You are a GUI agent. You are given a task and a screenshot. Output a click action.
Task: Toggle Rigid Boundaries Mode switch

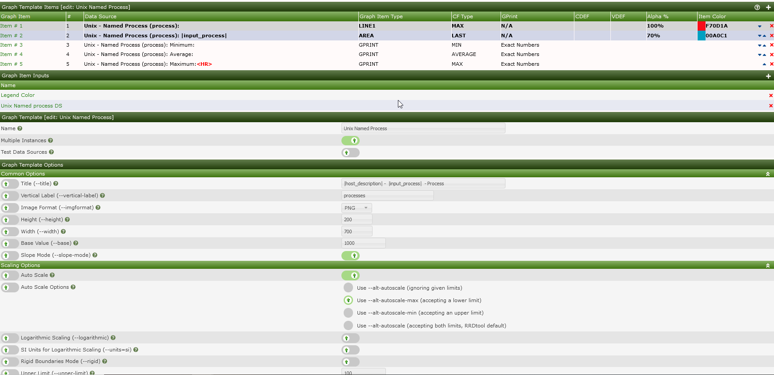[x=350, y=362]
